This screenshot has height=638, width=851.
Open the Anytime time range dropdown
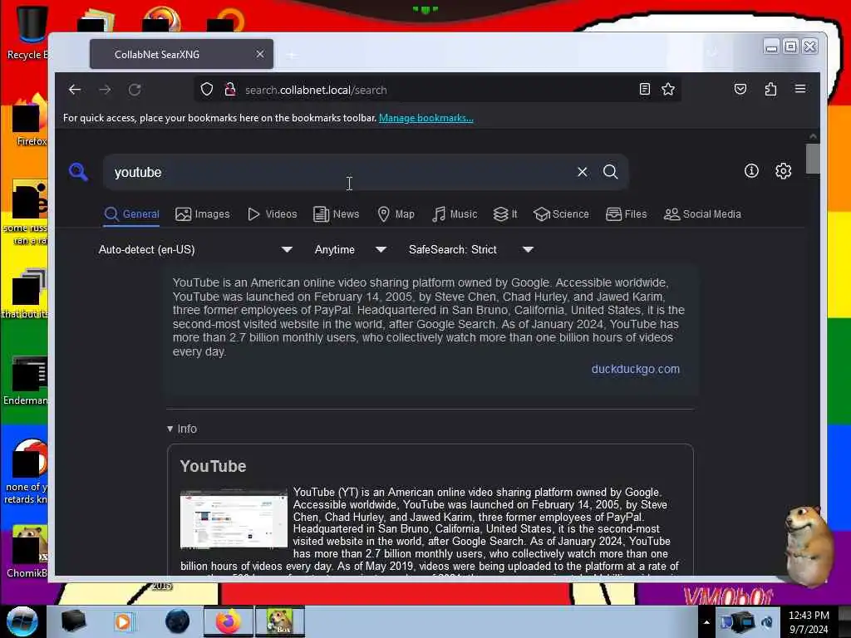coord(351,249)
